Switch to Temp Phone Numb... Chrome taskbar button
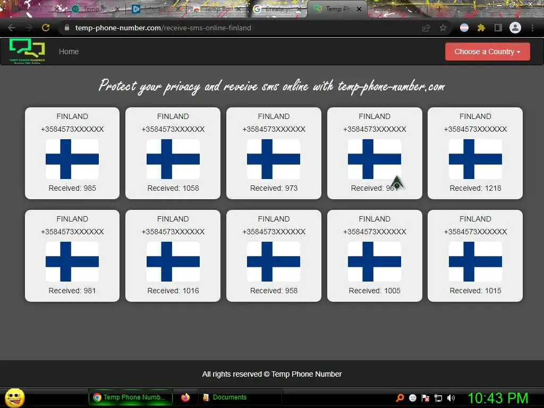The height and width of the screenshot is (408, 544). tap(131, 397)
